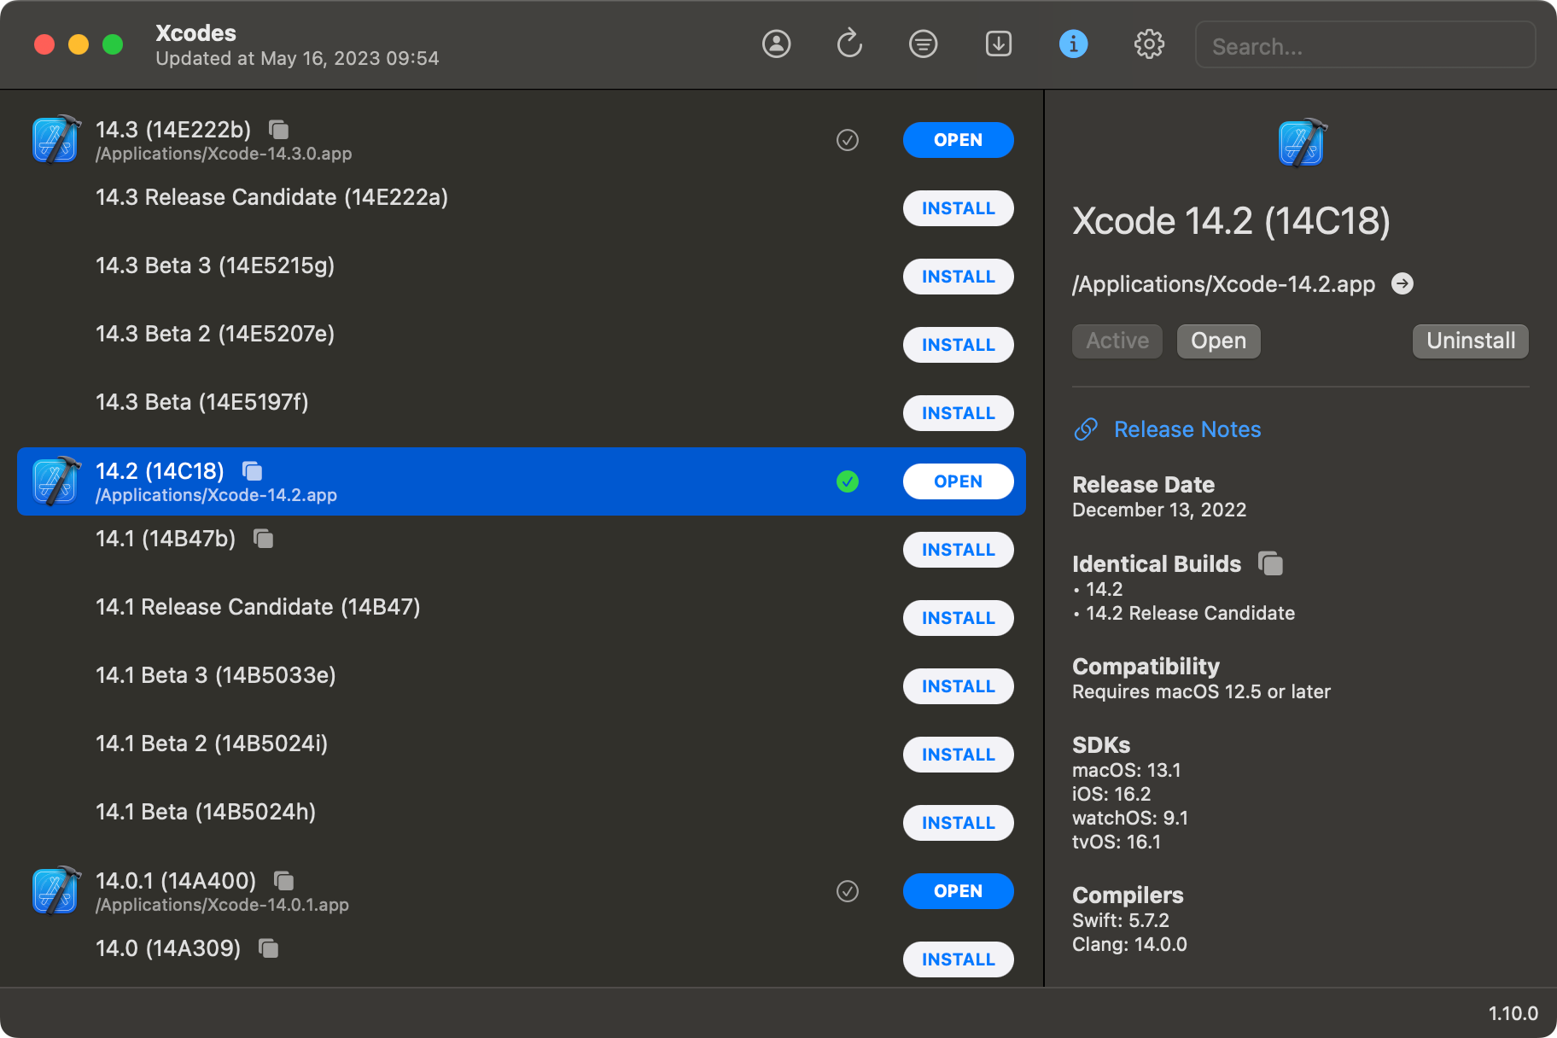1557x1038 pixels.
Task: Open the list filter icon in the toolbar
Action: 923,44
